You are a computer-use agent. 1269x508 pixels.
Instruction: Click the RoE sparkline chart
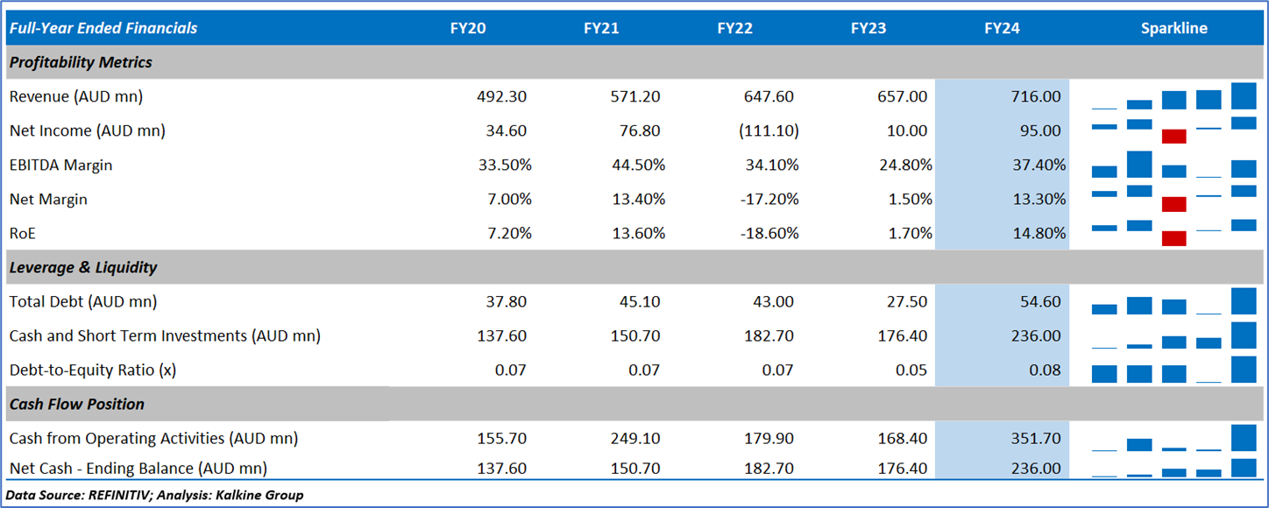[x=1173, y=233]
